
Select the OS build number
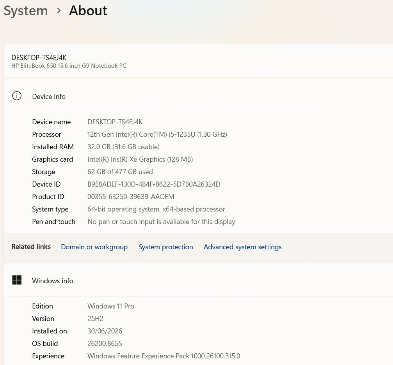pos(105,344)
